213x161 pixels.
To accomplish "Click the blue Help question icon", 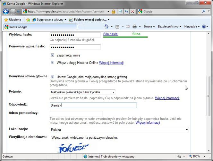I will (204, 27).
